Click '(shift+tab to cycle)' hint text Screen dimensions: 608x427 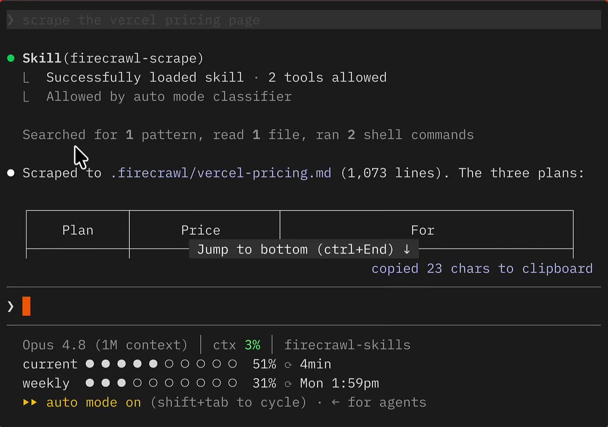(229, 402)
